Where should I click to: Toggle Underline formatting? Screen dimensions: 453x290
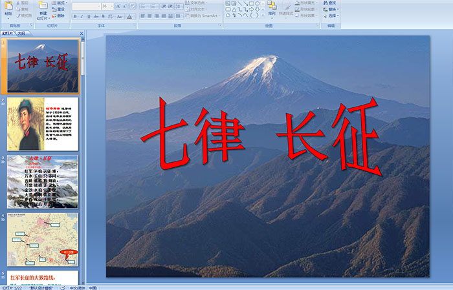[89, 16]
